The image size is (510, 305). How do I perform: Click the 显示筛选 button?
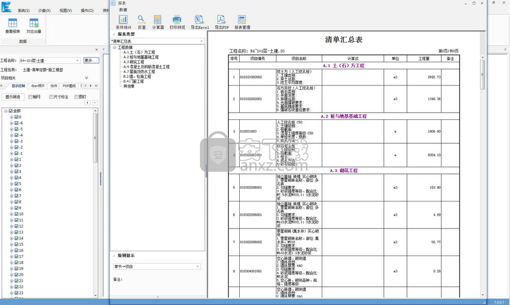pos(13,97)
